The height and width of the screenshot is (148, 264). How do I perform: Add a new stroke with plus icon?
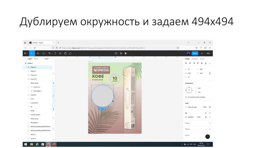[x=210, y=123]
